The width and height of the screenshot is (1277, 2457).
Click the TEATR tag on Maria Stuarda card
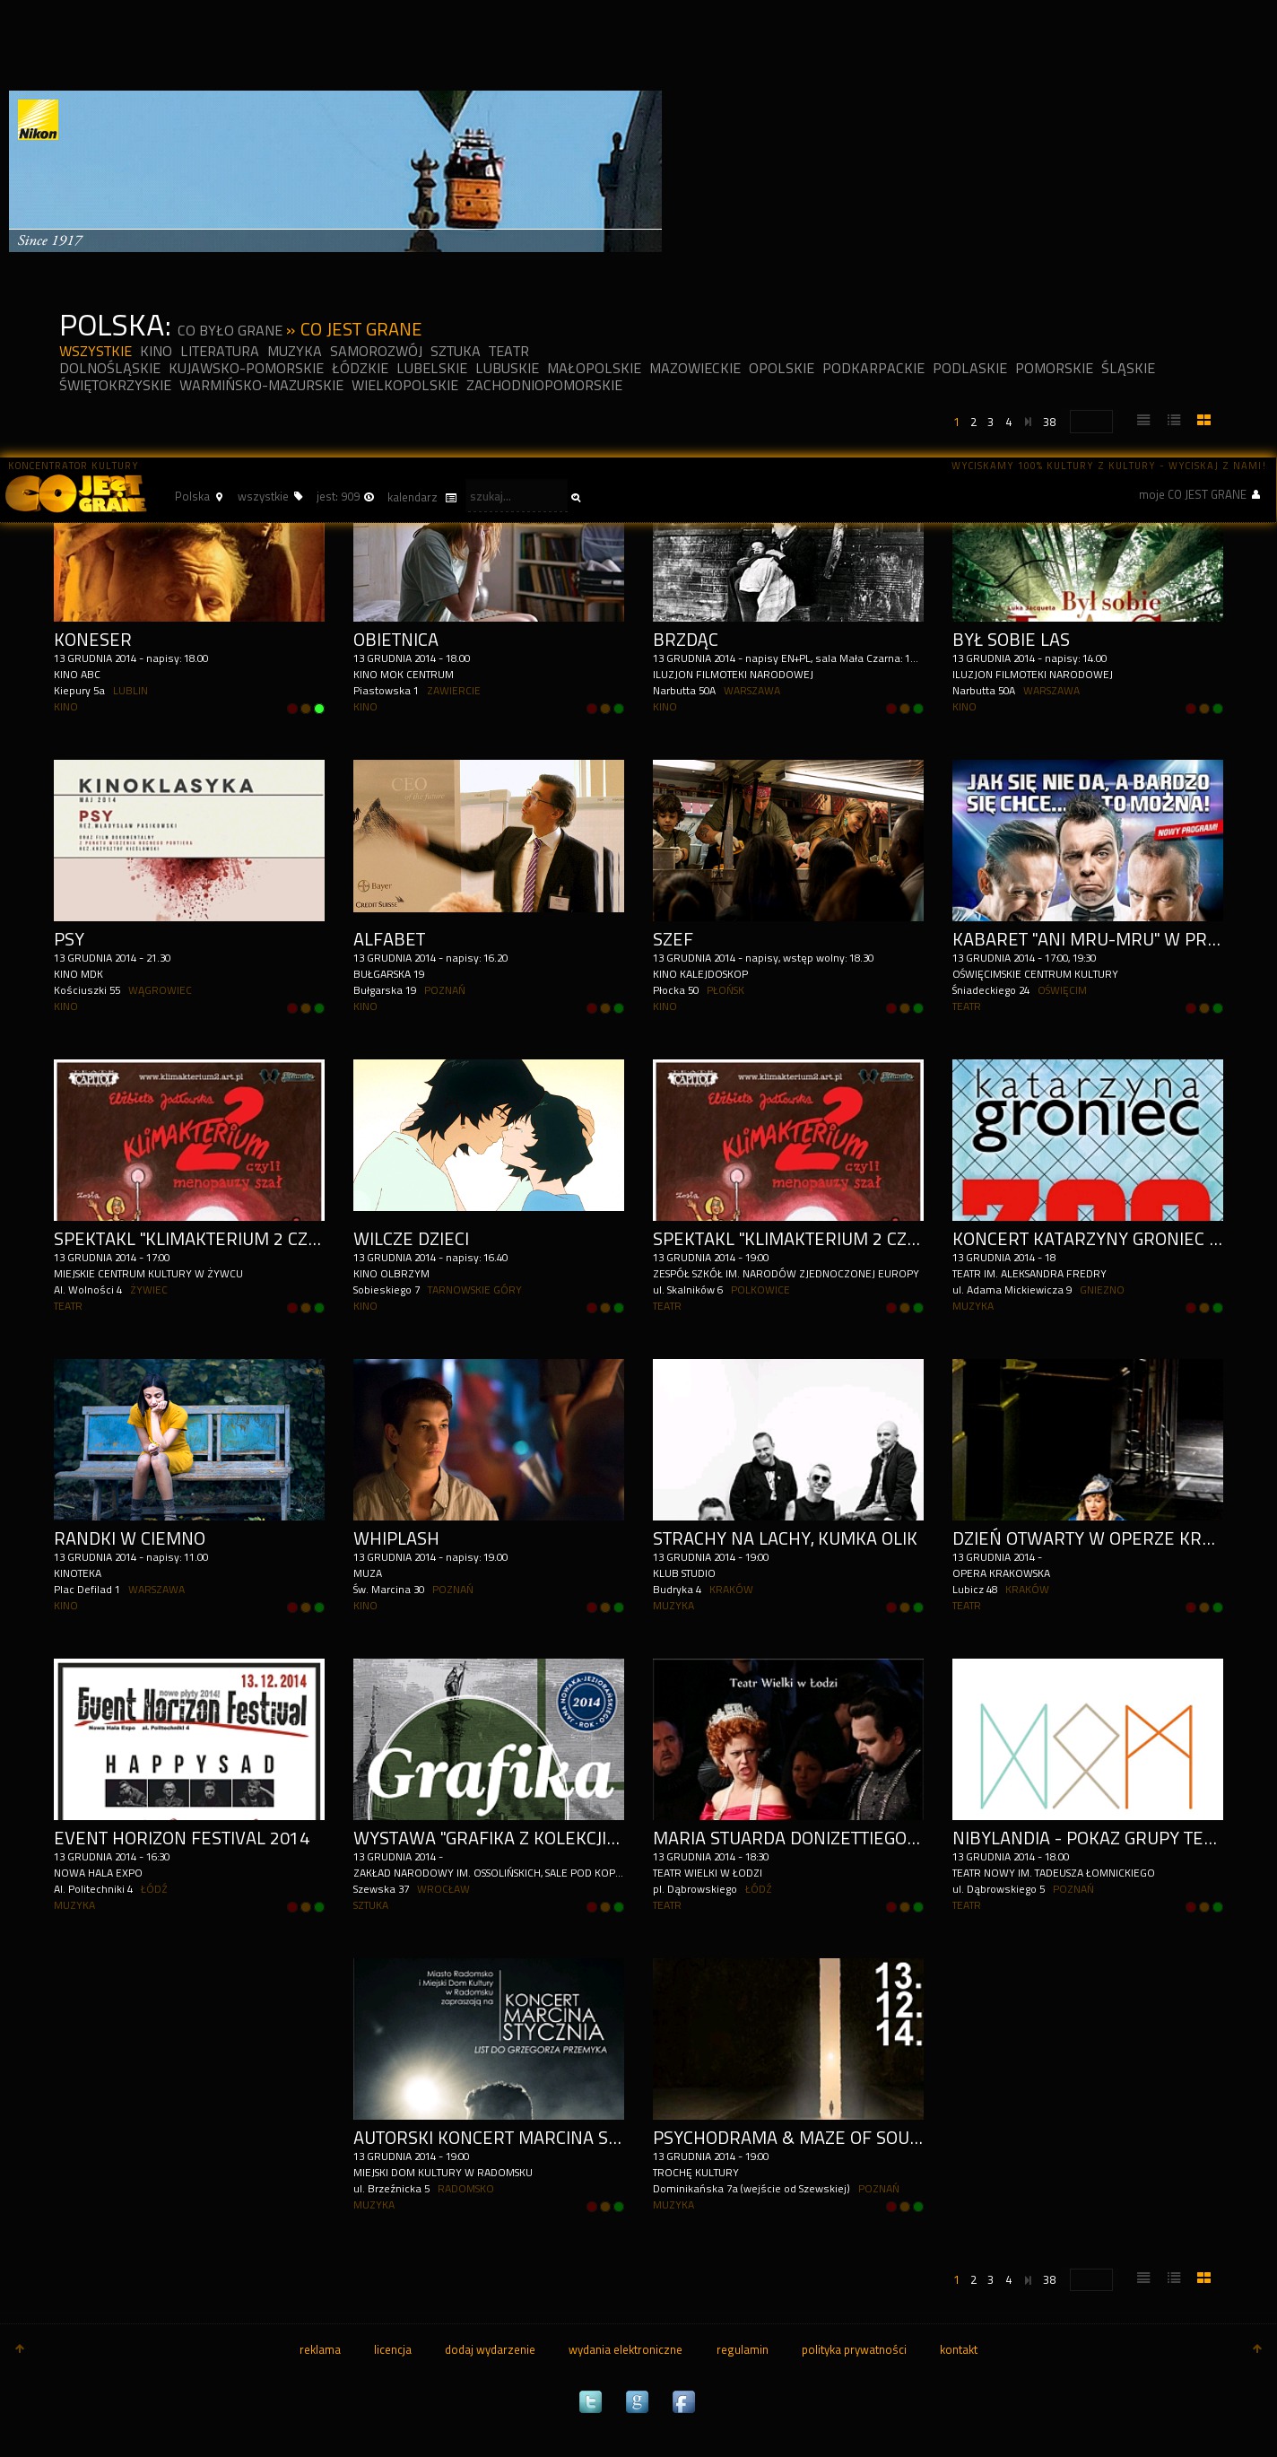point(666,1904)
